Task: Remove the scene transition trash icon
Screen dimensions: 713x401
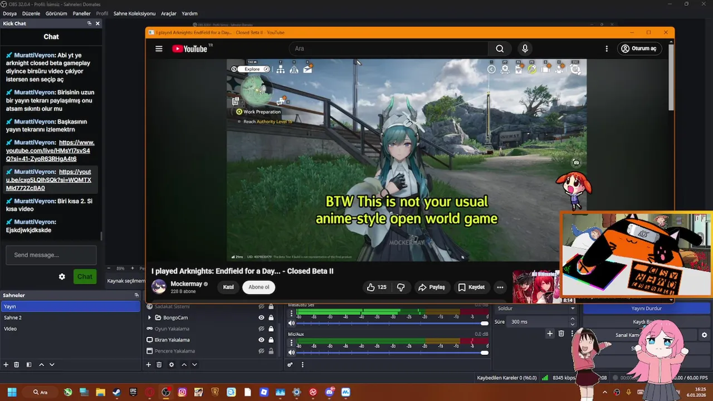Action: pos(561,334)
